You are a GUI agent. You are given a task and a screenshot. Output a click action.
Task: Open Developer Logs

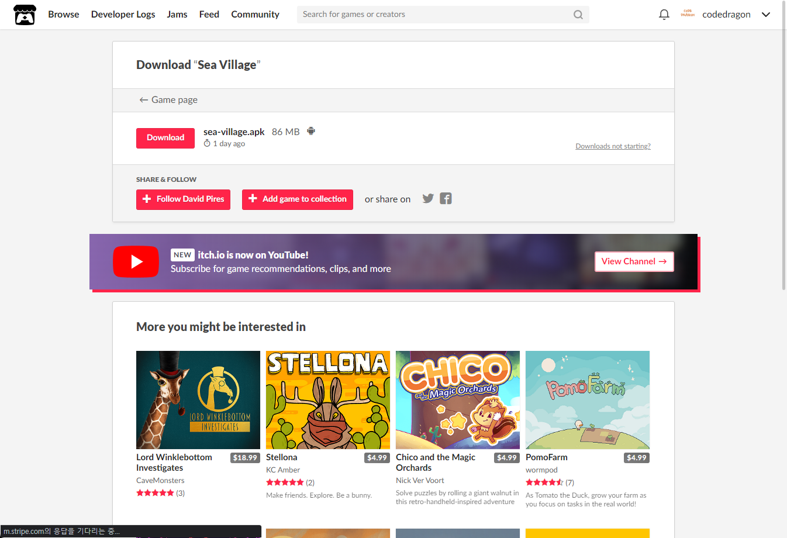click(x=123, y=15)
